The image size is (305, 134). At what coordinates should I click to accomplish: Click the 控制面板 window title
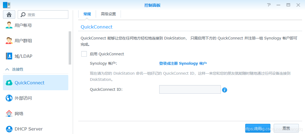(x=152, y=5)
